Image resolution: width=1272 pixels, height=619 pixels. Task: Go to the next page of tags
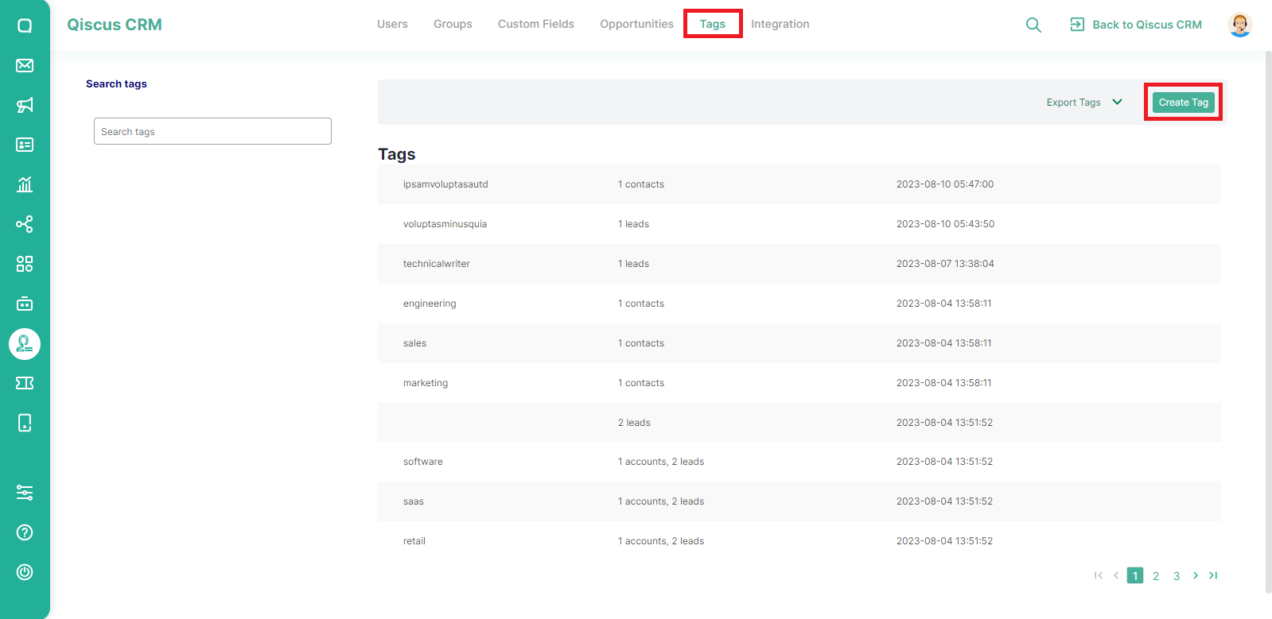click(1196, 575)
